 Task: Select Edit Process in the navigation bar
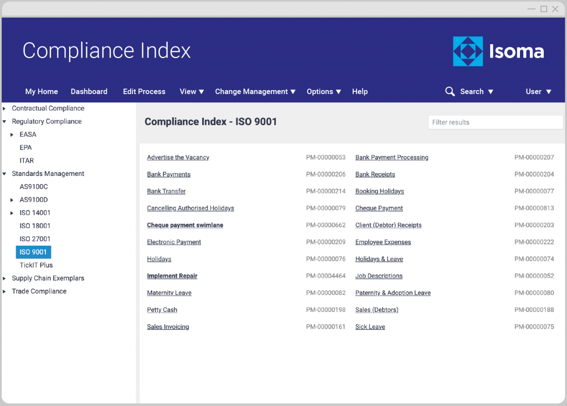pyautogui.click(x=144, y=91)
